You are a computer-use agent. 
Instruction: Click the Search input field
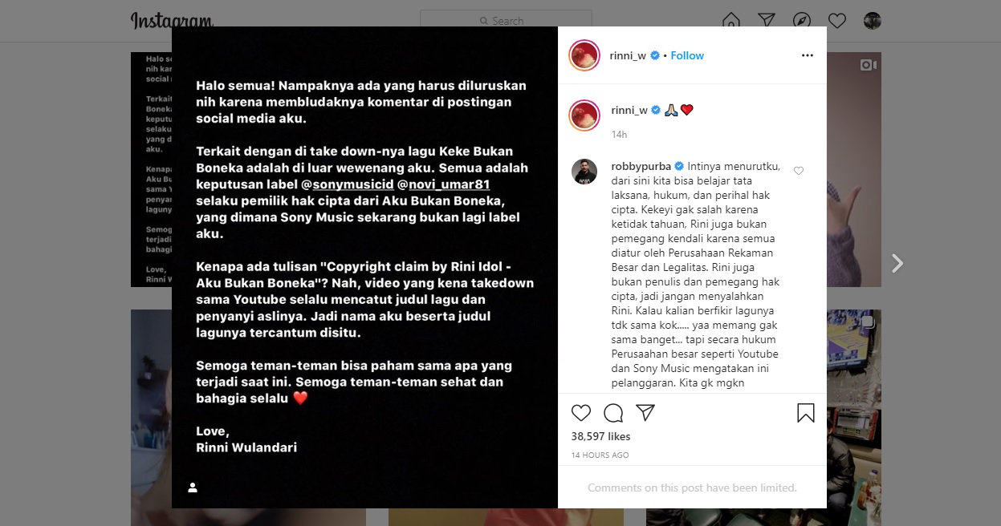[x=506, y=21]
